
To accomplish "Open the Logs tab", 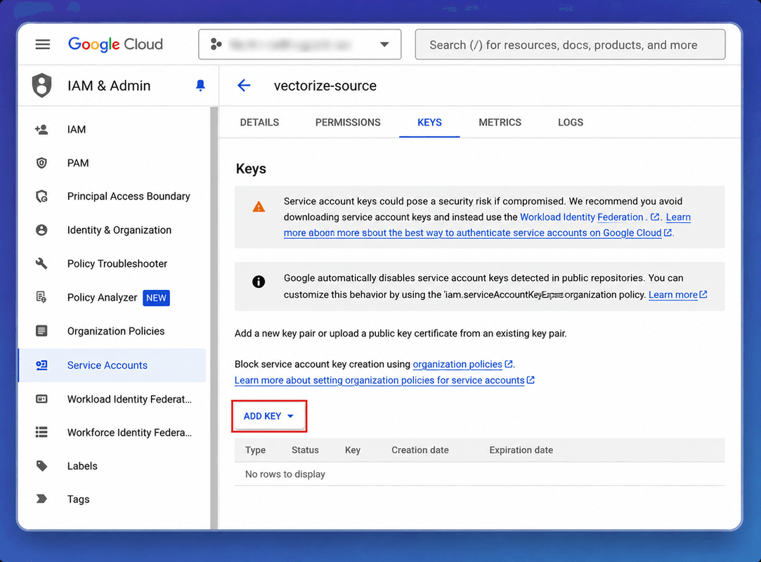I will (571, 122).
